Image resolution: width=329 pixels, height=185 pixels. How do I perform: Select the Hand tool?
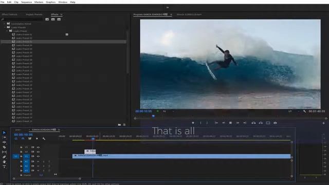[4, 162]
